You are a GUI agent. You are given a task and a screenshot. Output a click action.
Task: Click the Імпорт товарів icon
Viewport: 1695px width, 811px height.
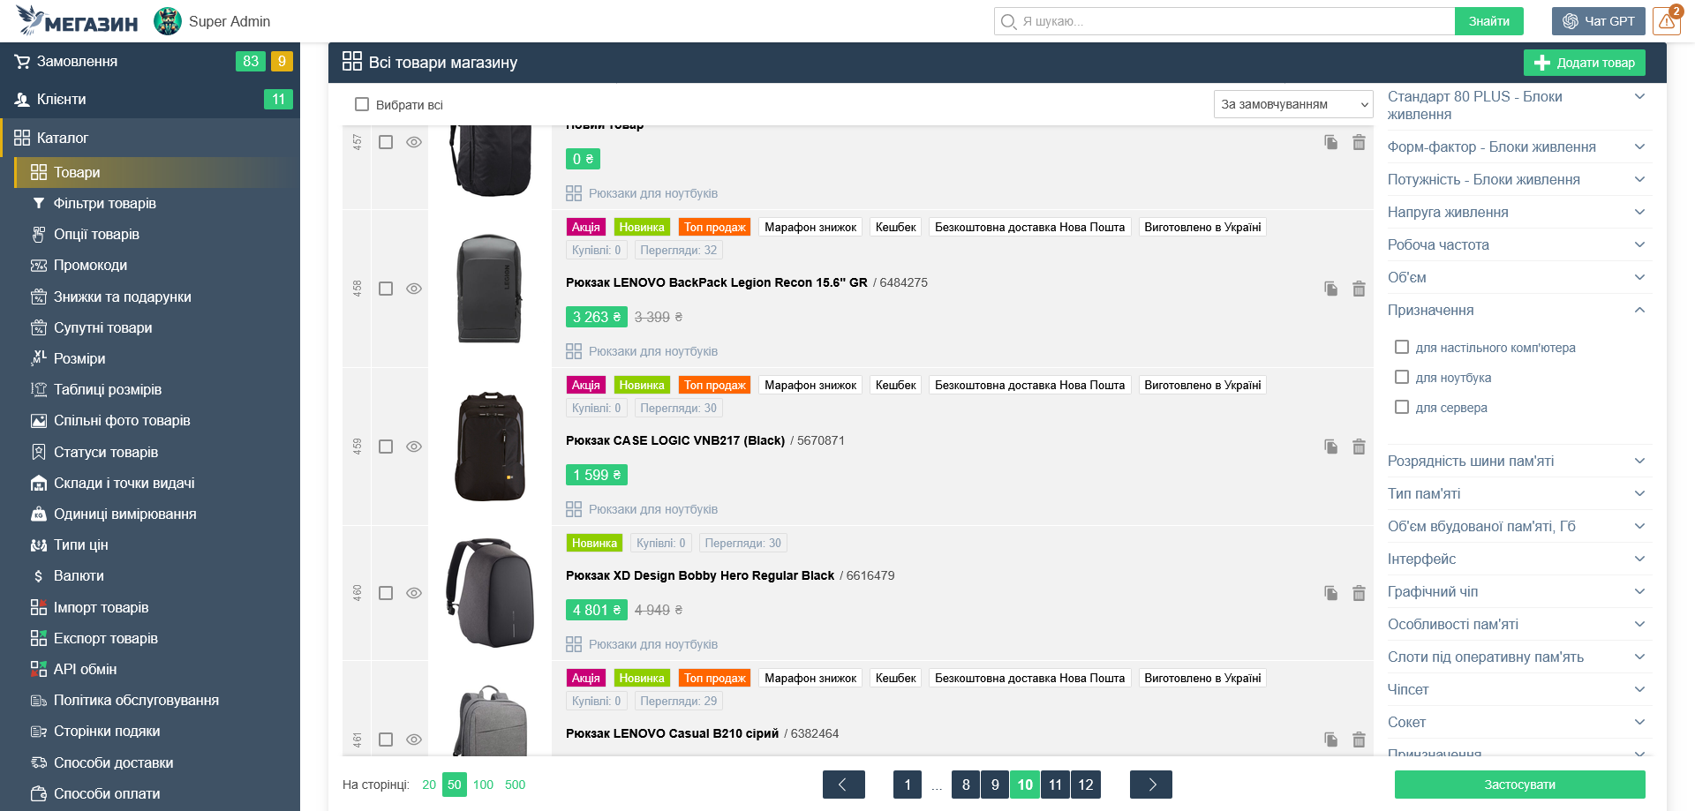tap(39, 608)
